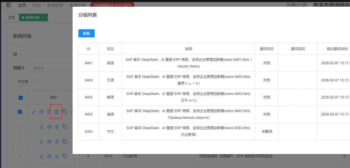Click the copy icon in row 6374
350x168 pixels.
point(49,156)
